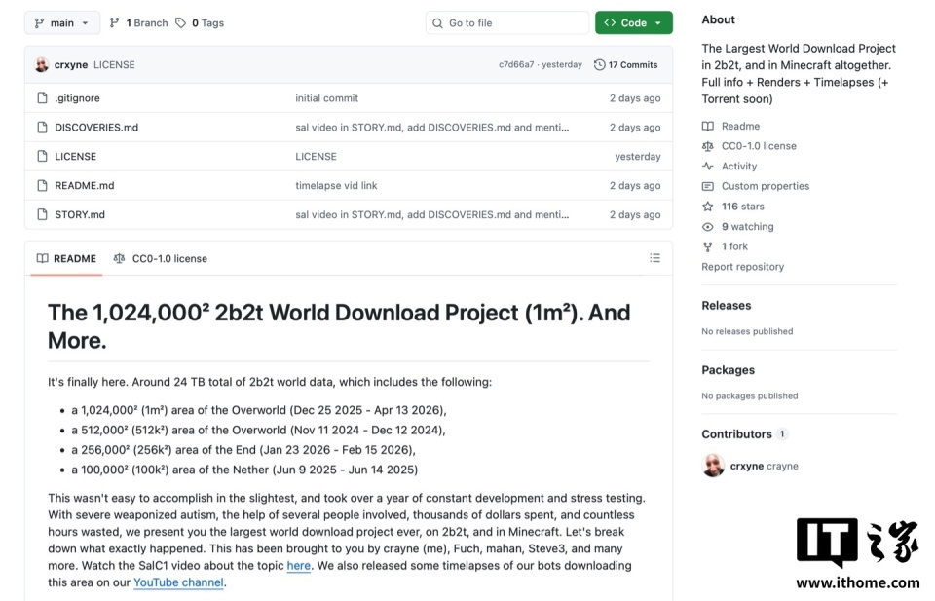Open the YouTube channel link

point(178,582)
